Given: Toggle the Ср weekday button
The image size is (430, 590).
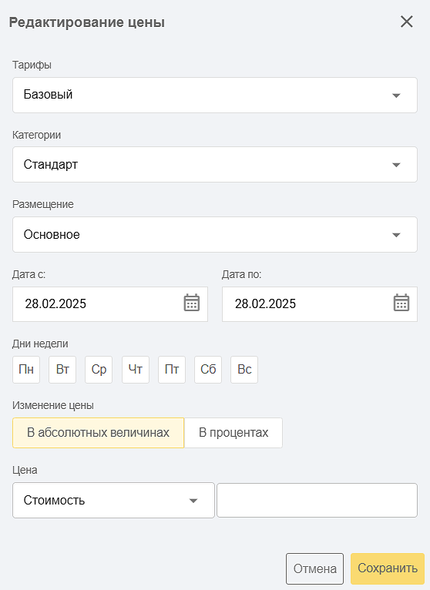Looking at the screenshot, I should [x=99, y=370].
